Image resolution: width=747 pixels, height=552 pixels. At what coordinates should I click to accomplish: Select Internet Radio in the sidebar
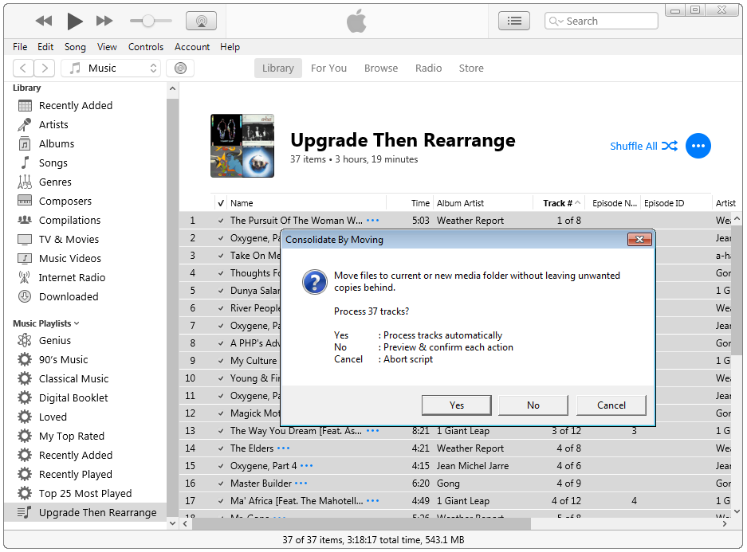coord(72,277)
